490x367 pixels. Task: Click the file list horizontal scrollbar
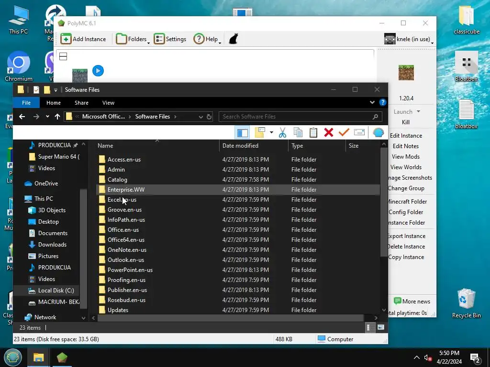(x=231, y=318)
